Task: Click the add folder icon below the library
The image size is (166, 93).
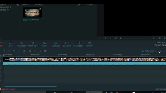Action: click(x=2, y=38)
